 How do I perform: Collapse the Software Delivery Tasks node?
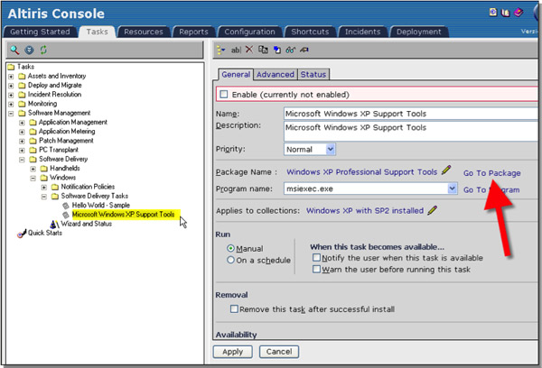click(x=44, y=197)
